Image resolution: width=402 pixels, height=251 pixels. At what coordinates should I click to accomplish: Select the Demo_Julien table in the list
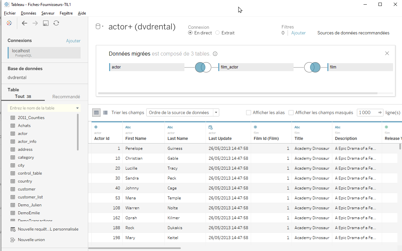pyautogui.click(x=30, y=205)
